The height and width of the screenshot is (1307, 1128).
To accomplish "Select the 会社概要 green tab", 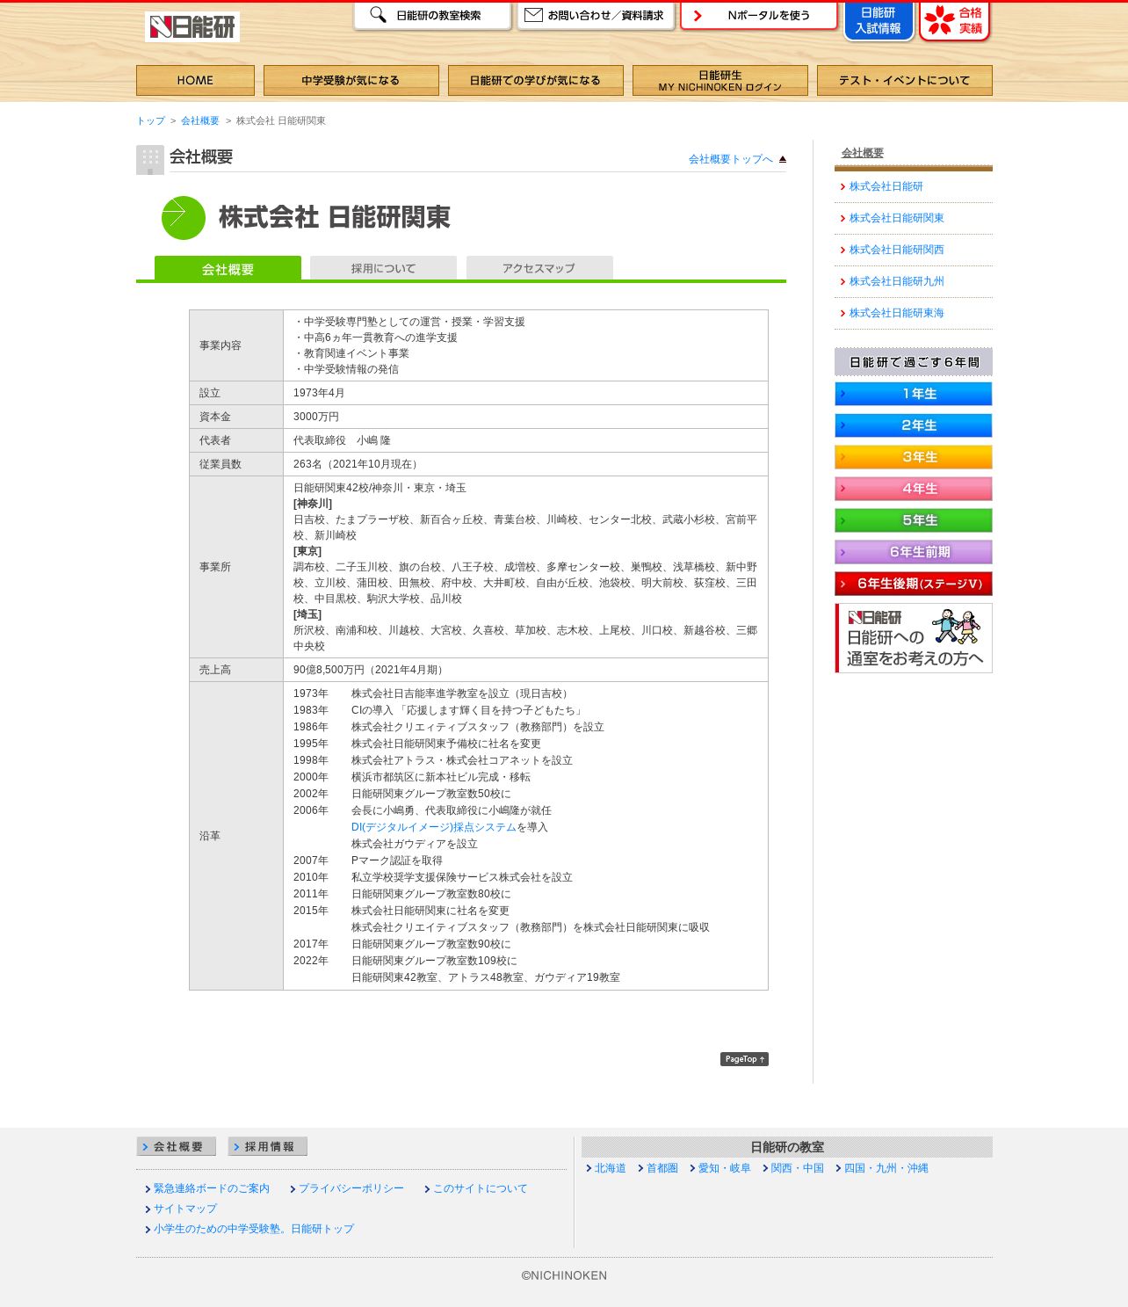I will [x=228, y=269].
